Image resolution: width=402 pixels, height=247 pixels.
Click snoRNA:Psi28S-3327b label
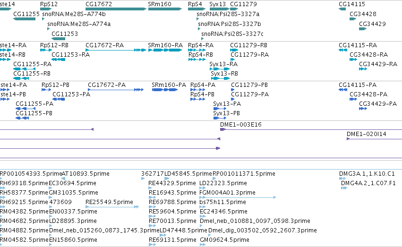pyautogui.click(x=230, y=24)
